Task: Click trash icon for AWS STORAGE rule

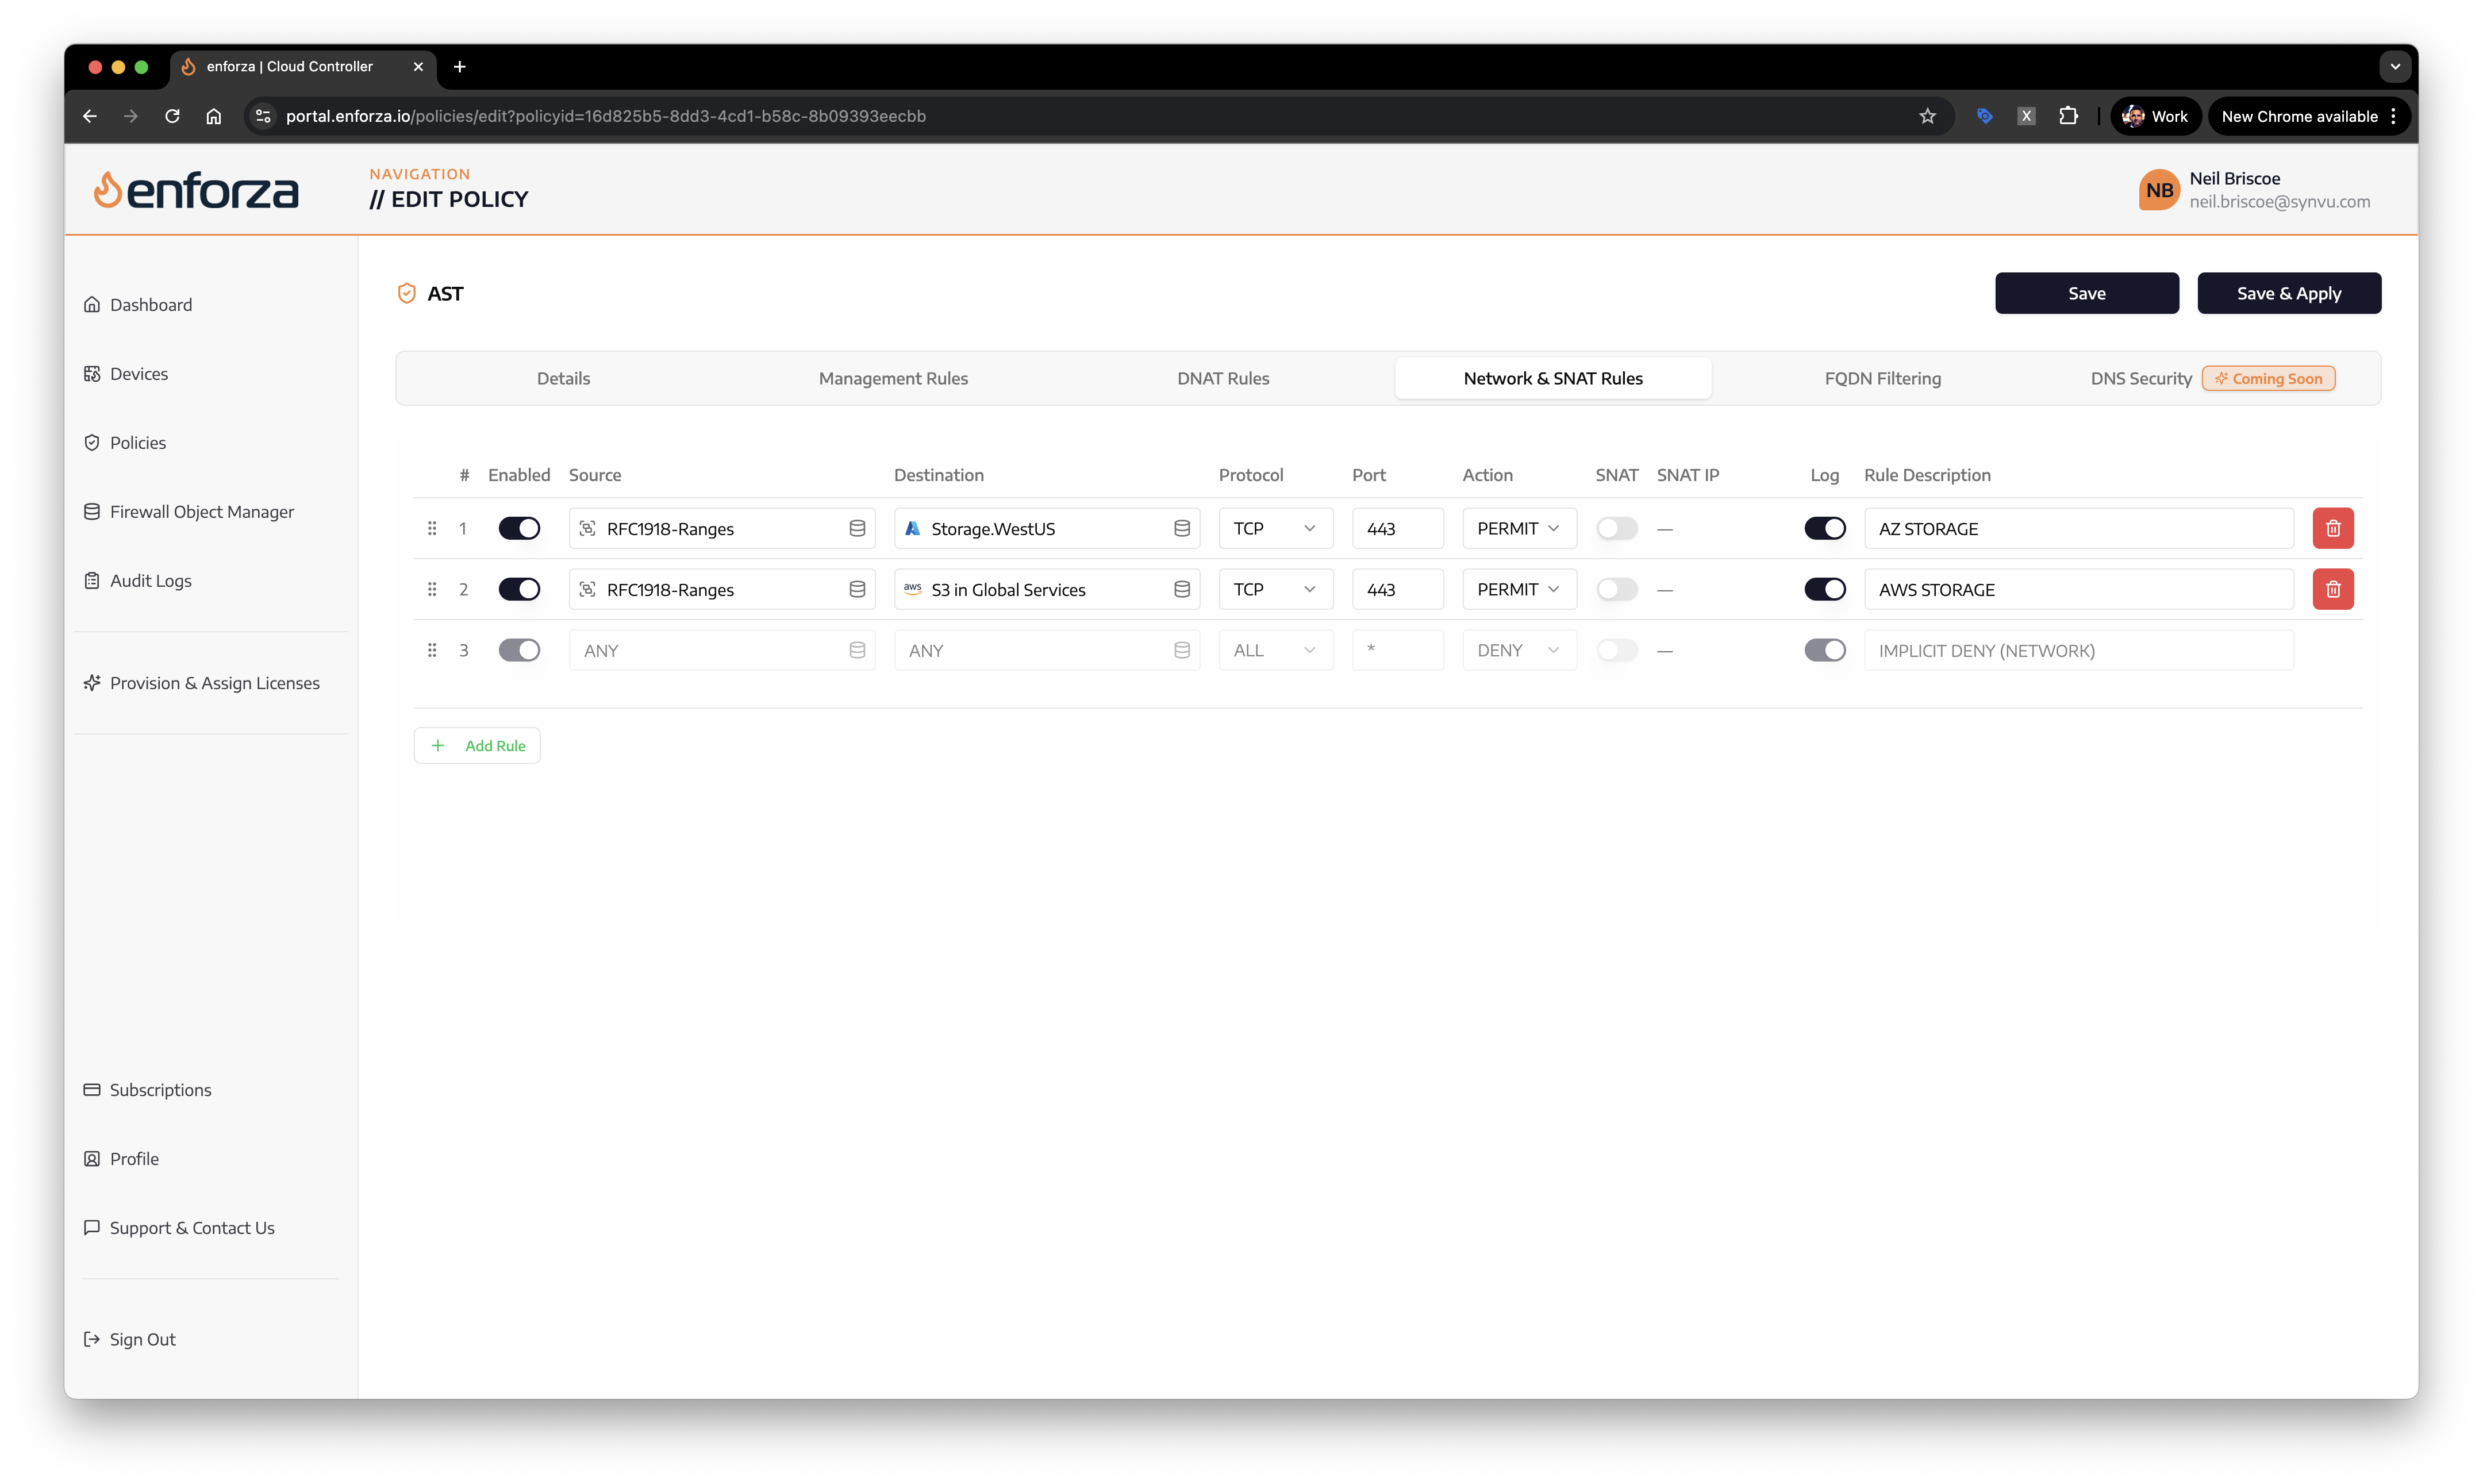Action: click(x=2332, y=589)
